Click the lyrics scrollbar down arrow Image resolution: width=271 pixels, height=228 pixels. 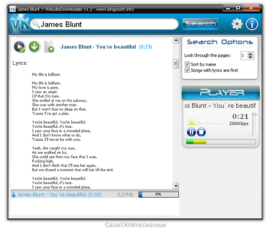pos(176,186)
